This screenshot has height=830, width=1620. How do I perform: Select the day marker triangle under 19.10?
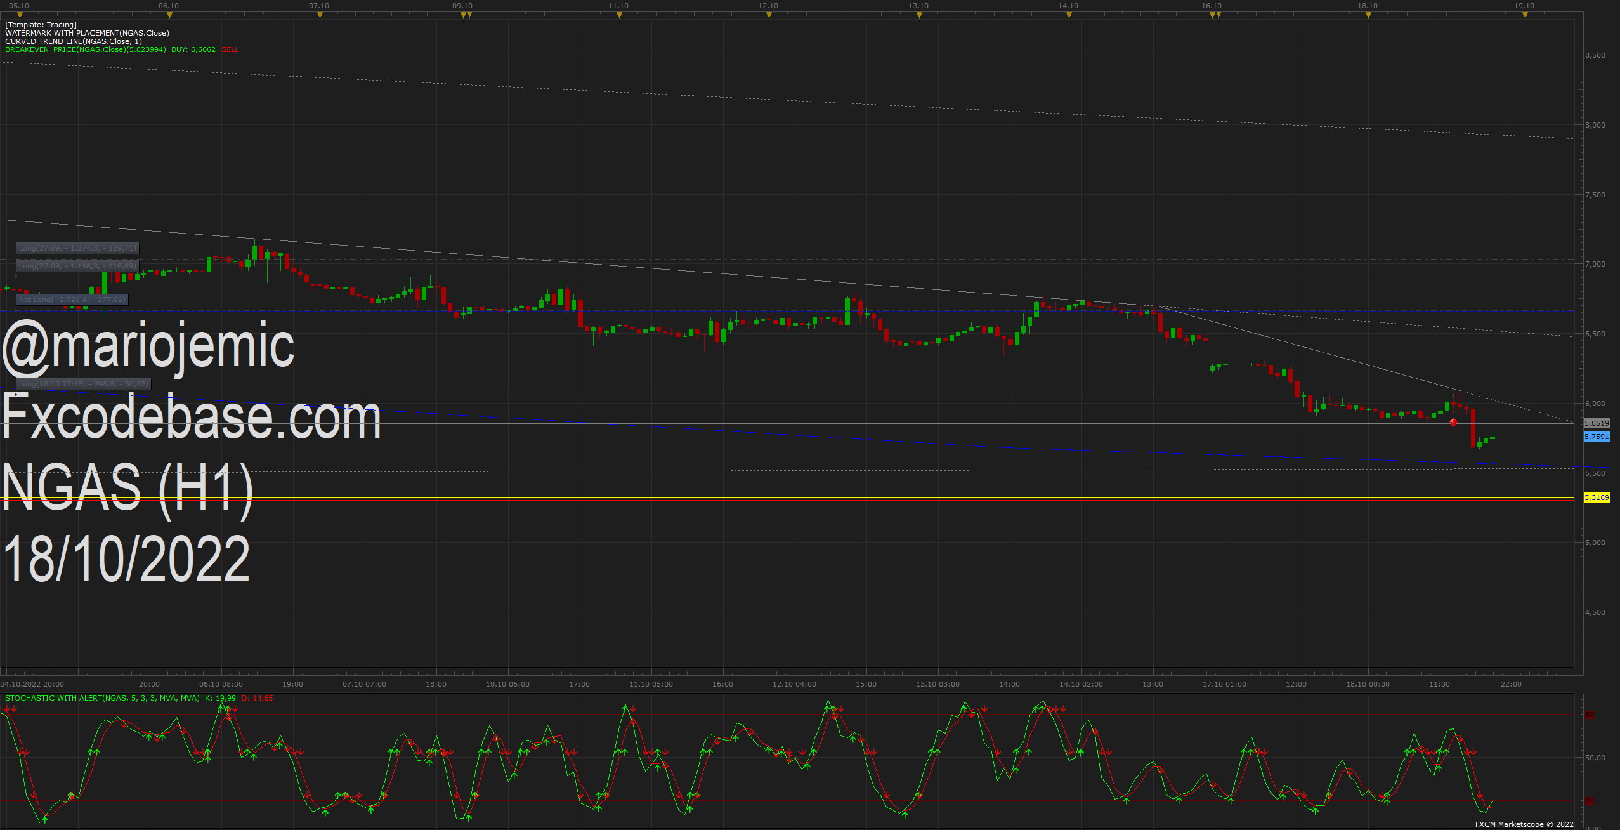[x=1525, y=15]
